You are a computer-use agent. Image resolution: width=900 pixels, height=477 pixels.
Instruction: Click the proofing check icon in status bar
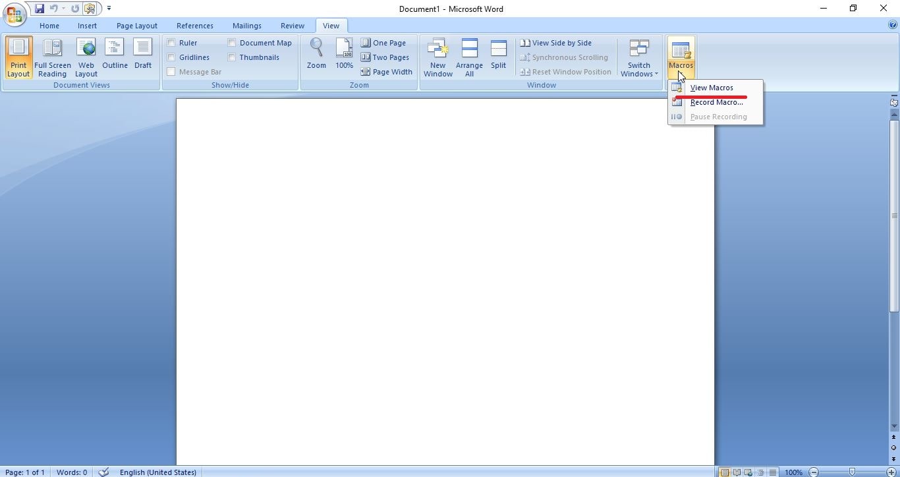(x=103, y=472)
